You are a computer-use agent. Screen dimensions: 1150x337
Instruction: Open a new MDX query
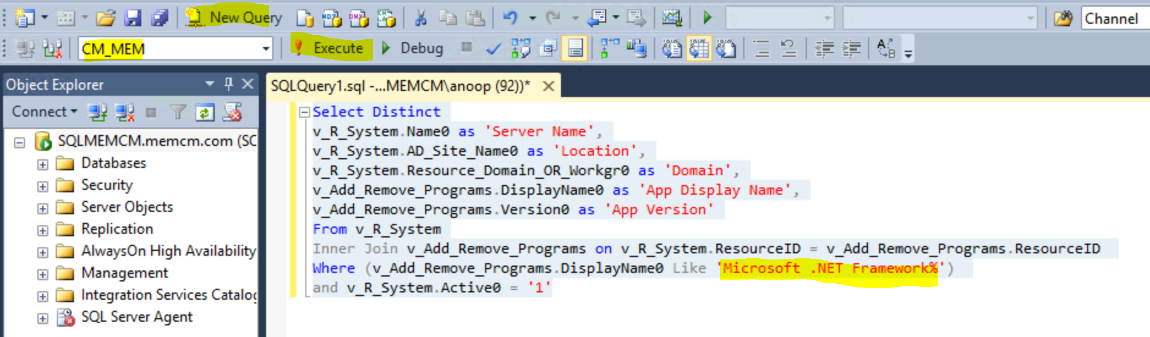tap(332, 19)
